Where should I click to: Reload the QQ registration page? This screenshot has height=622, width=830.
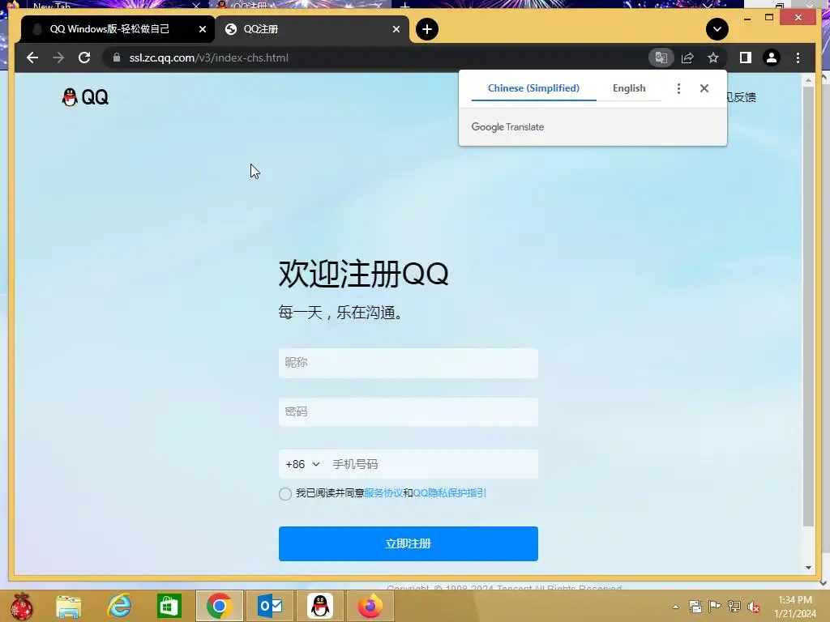[x=84, y=58]
